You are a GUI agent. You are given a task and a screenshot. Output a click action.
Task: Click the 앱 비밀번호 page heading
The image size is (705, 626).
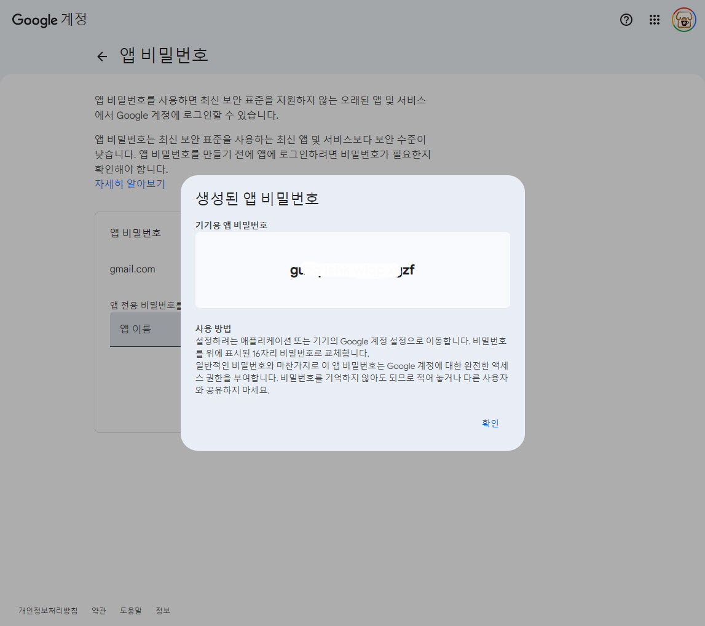pyautogui.click(x=164, y=55)
